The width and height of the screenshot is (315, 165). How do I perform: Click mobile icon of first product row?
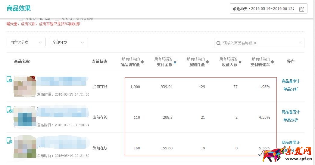pos(9,79)
